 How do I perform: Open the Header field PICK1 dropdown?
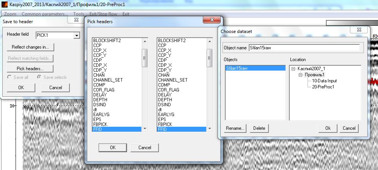[x=77, y=35]
